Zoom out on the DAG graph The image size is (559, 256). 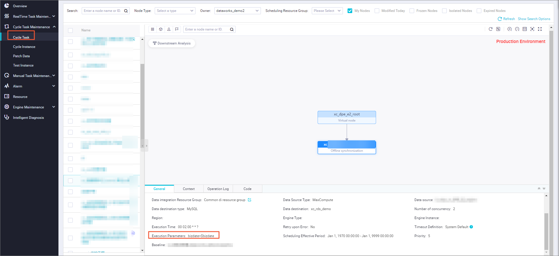[x=517, y=29]
